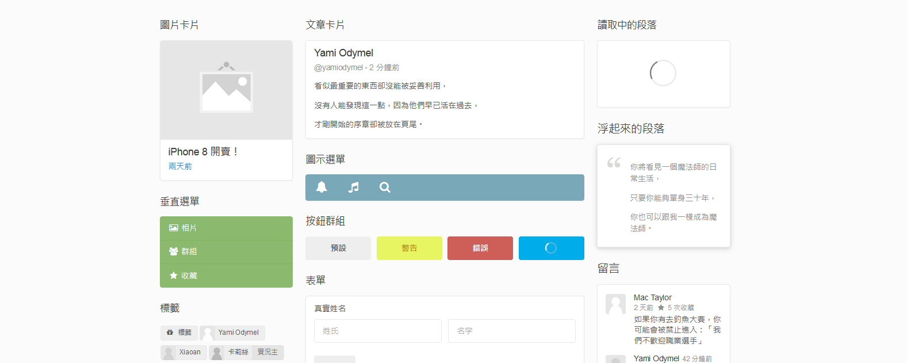Click the Yami Odymel article title

pos(343,53)
